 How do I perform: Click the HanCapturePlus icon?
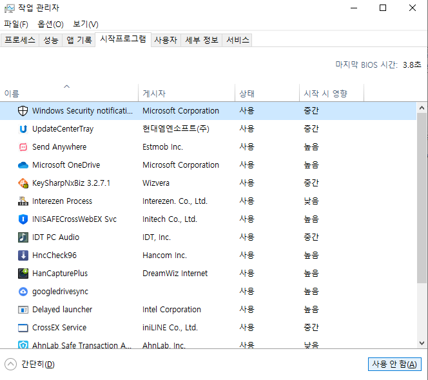click(x=23, y=273)
